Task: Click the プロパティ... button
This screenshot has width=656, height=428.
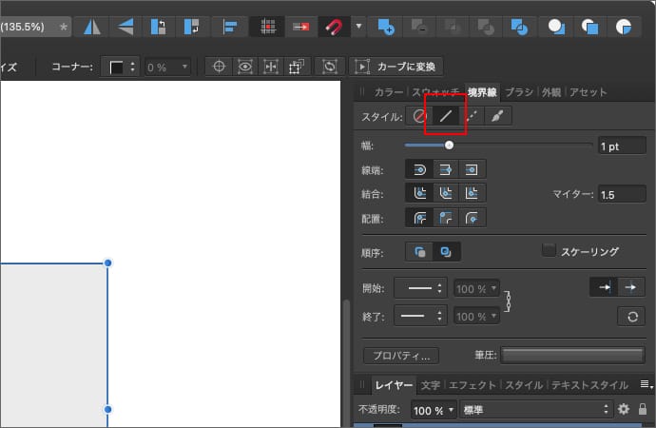Action: pos(400,356)
